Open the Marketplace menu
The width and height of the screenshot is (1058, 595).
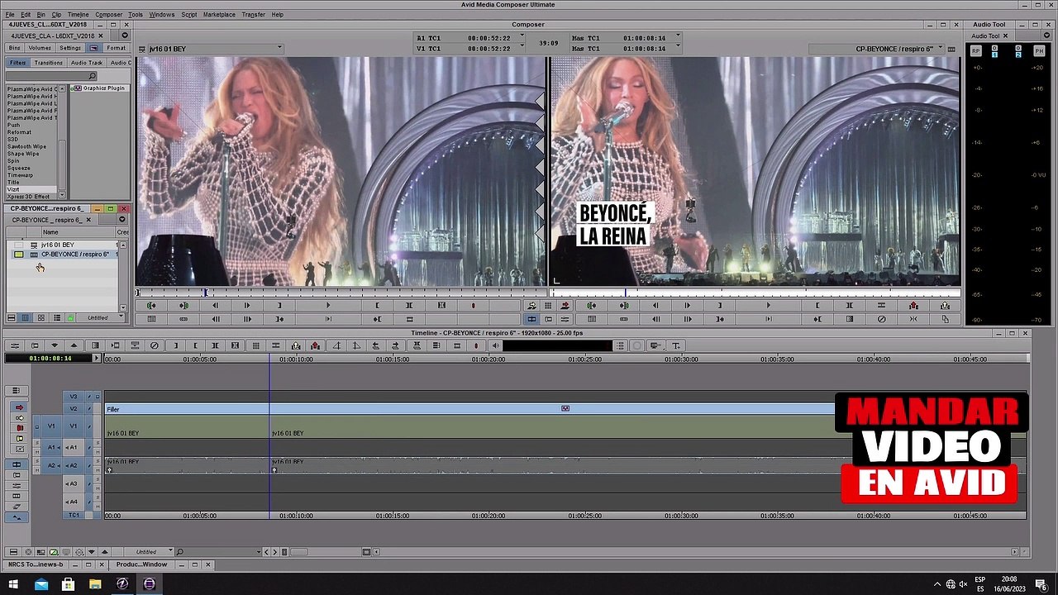(219, 14)
